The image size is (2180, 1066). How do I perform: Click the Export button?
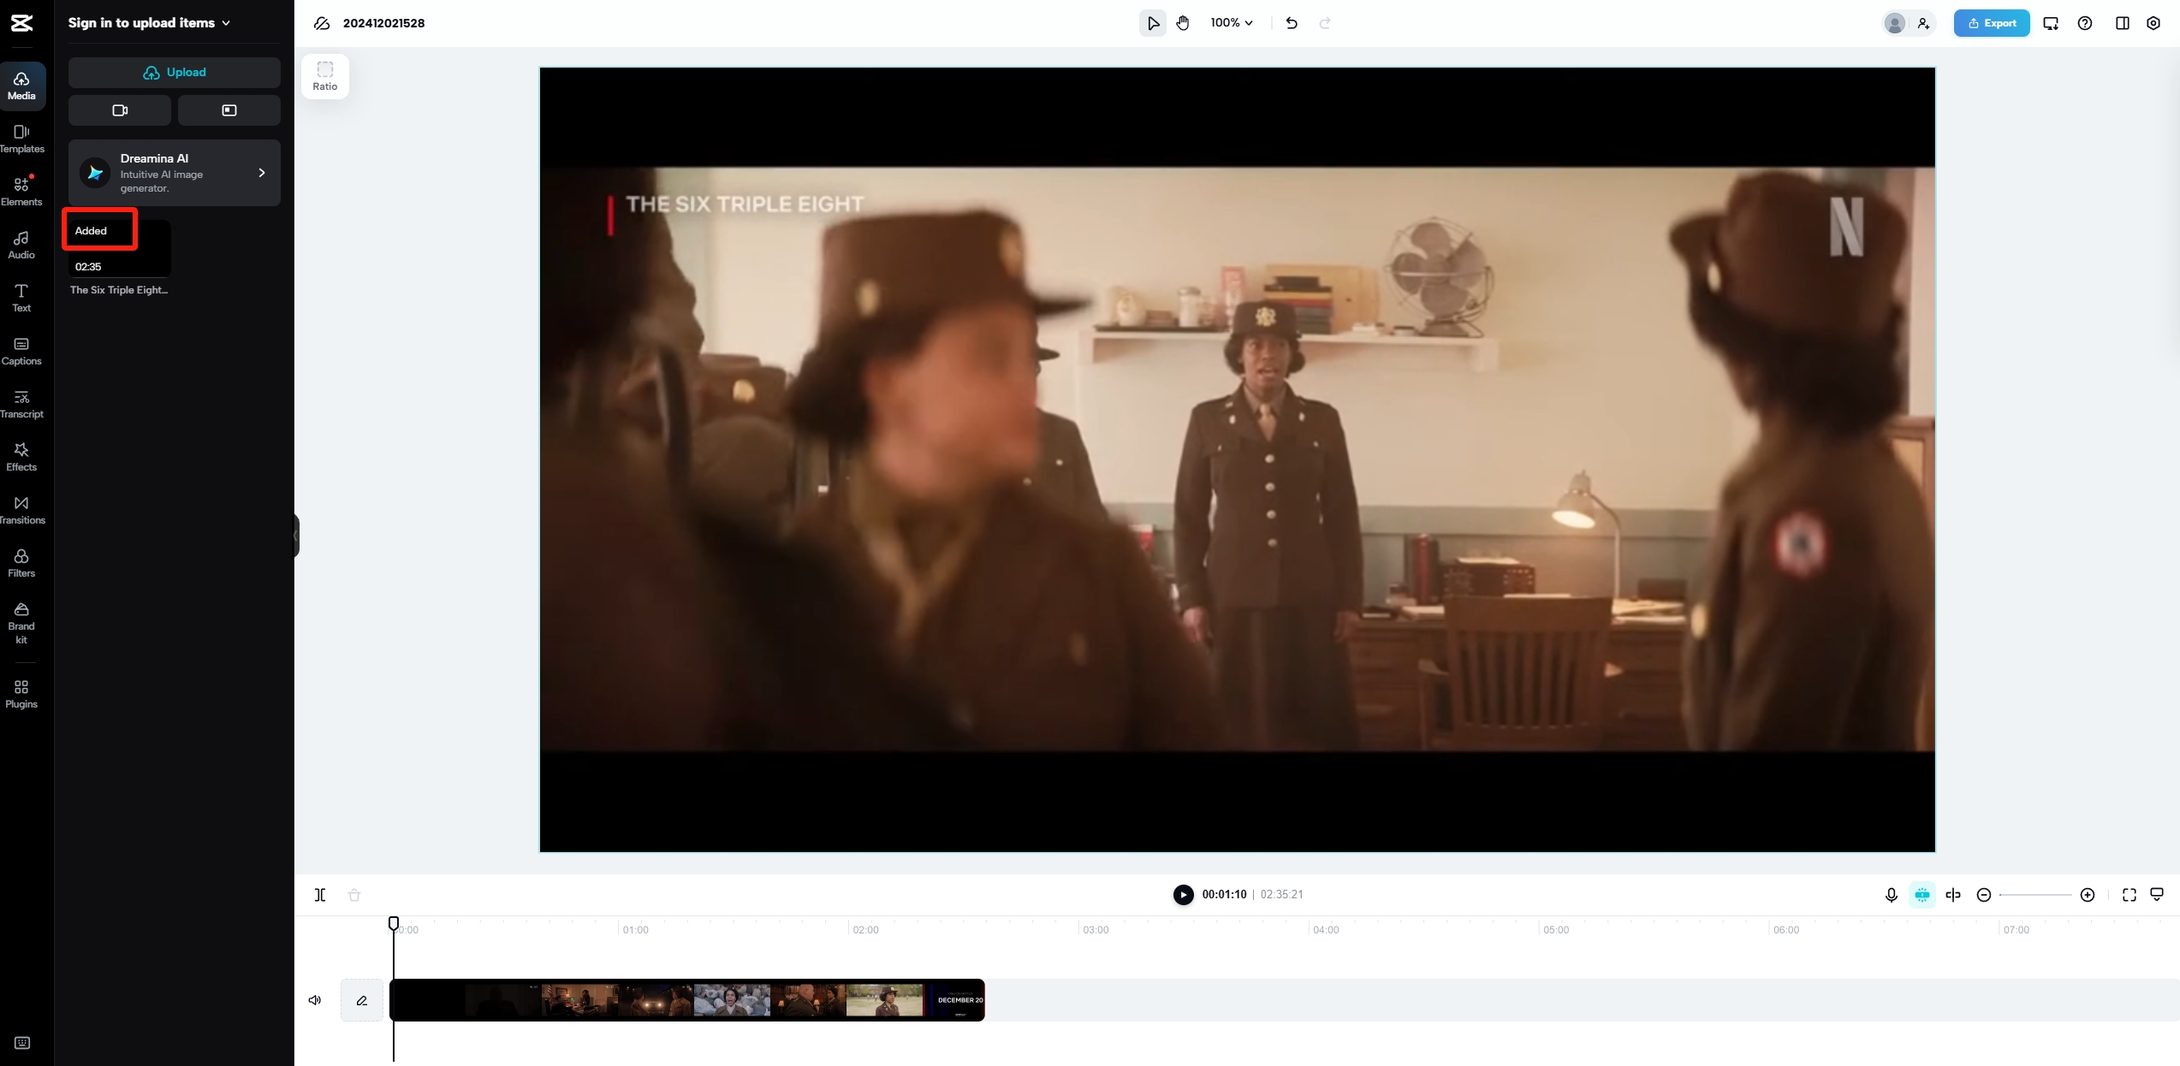(1991, 23)
